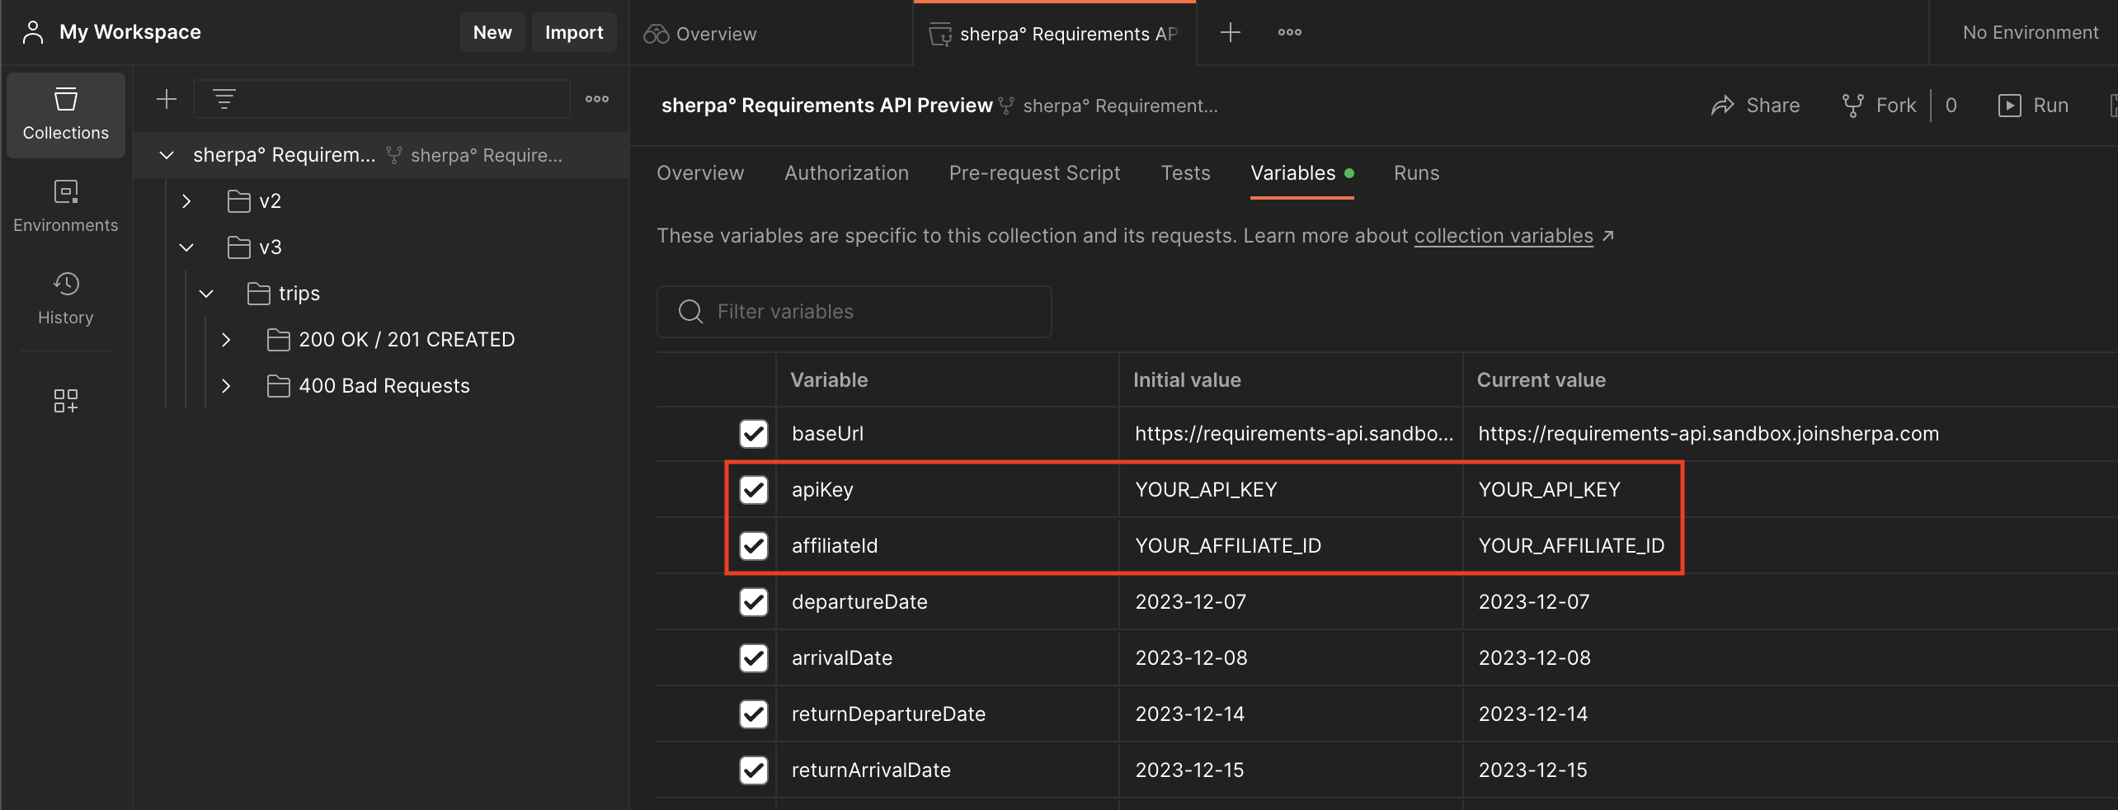Uncheck the apiKey variable checkbox

pyautogui.click(x=754, y=490)
